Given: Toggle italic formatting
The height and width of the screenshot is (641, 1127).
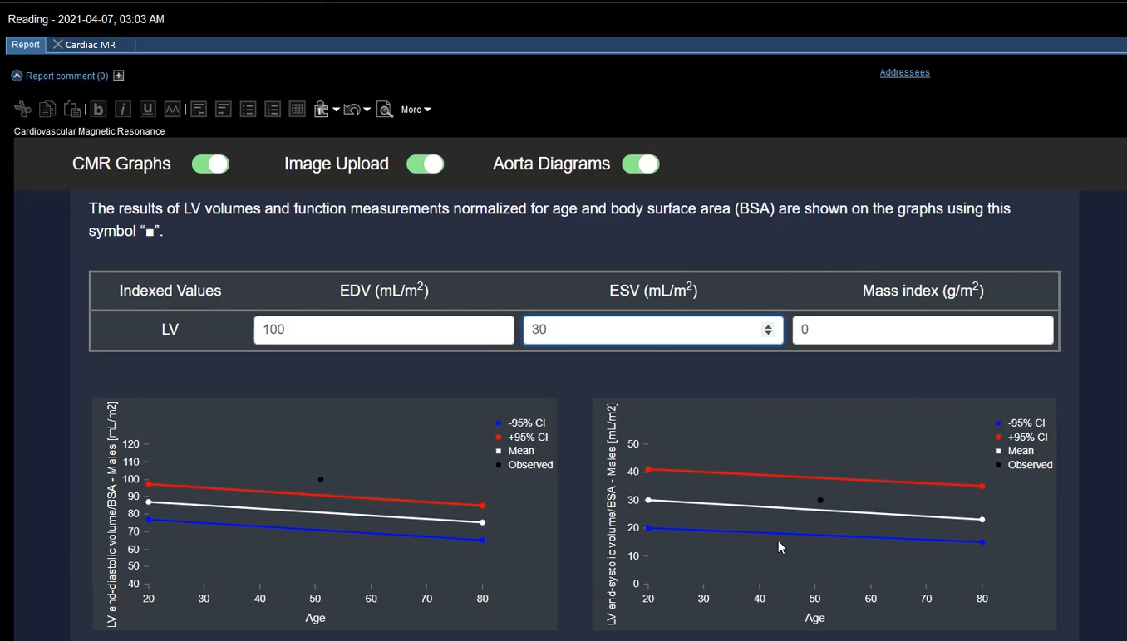Looking at the screenshot, I should click(x=123, y=110).
